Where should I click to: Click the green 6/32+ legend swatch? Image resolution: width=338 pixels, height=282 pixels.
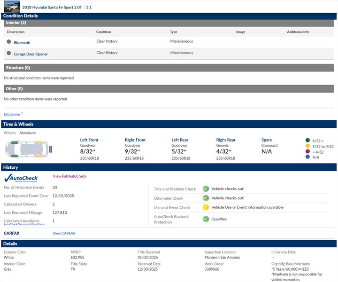(307, 140)
